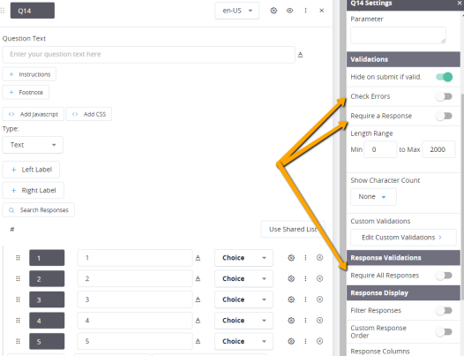Add a Footnote to the question
Screen dimensions: 464x356
26,93
